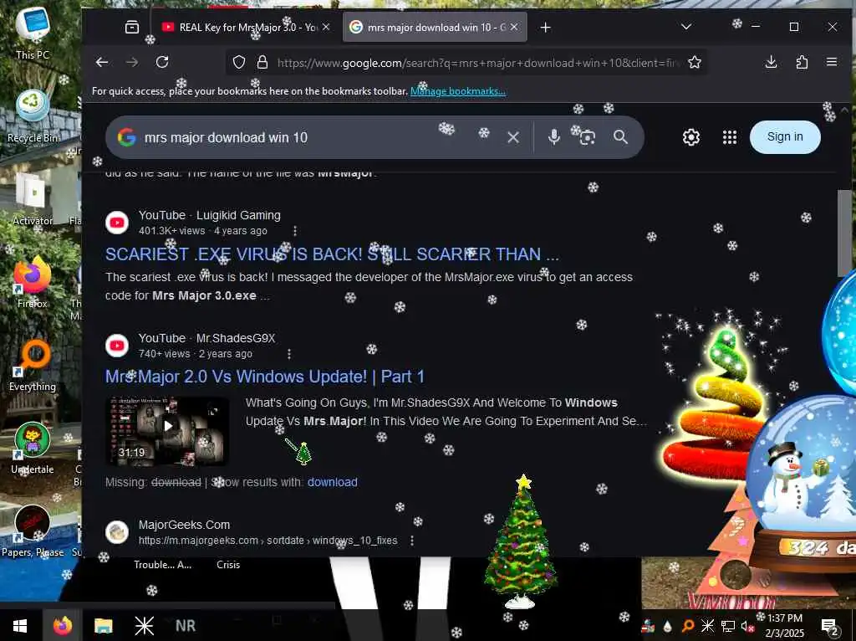Image resolution: width=856 pixels, height=641 pixels.
Task: Close the mrs major download Google tab
Action: pos(514,27)
